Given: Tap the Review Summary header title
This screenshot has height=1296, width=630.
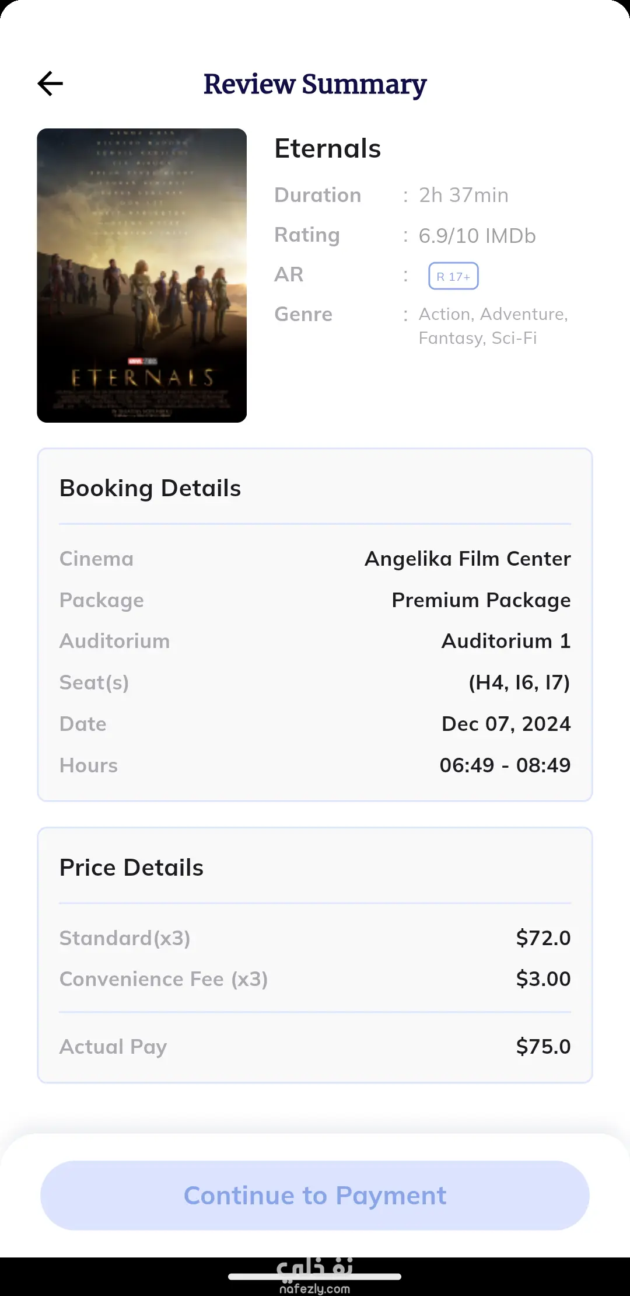Looking at the screenshot, I should click(x=315, y=84).
